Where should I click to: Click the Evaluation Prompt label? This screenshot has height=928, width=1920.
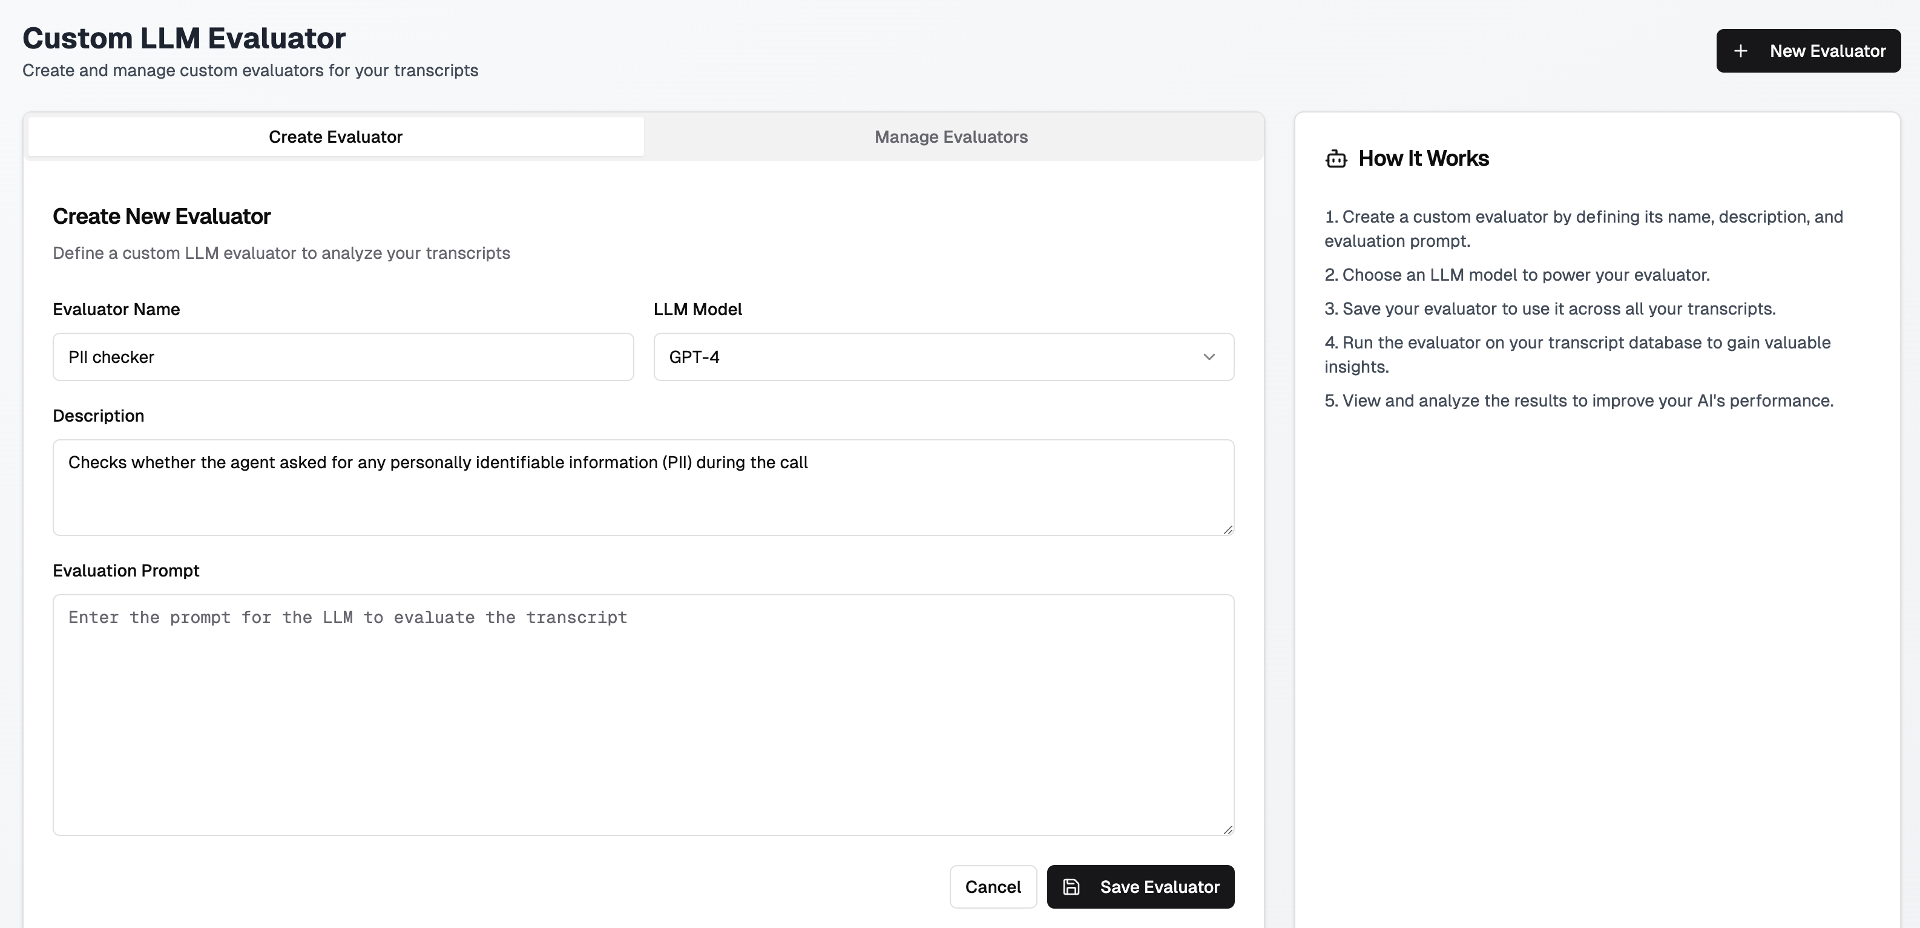(x=126, y=570)
